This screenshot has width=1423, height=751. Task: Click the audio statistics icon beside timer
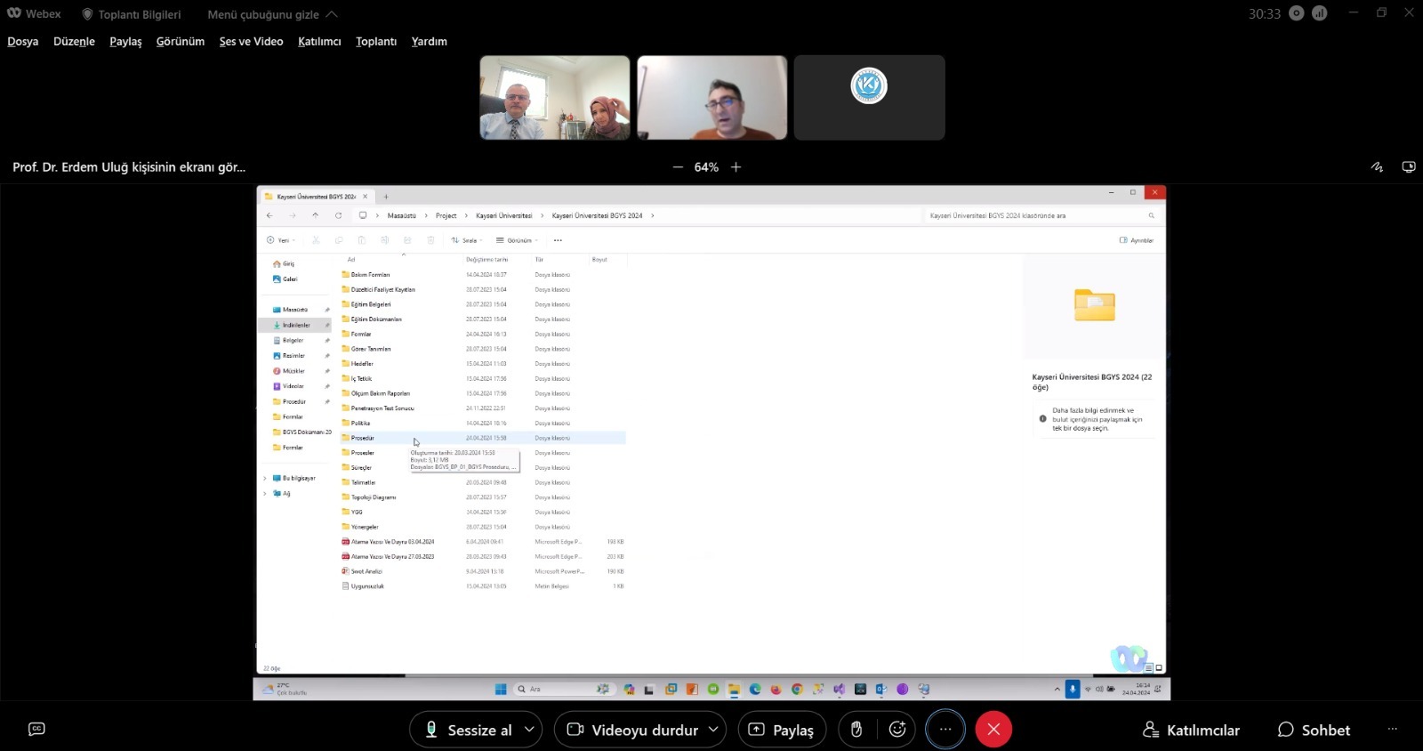tap(1320, 13)
